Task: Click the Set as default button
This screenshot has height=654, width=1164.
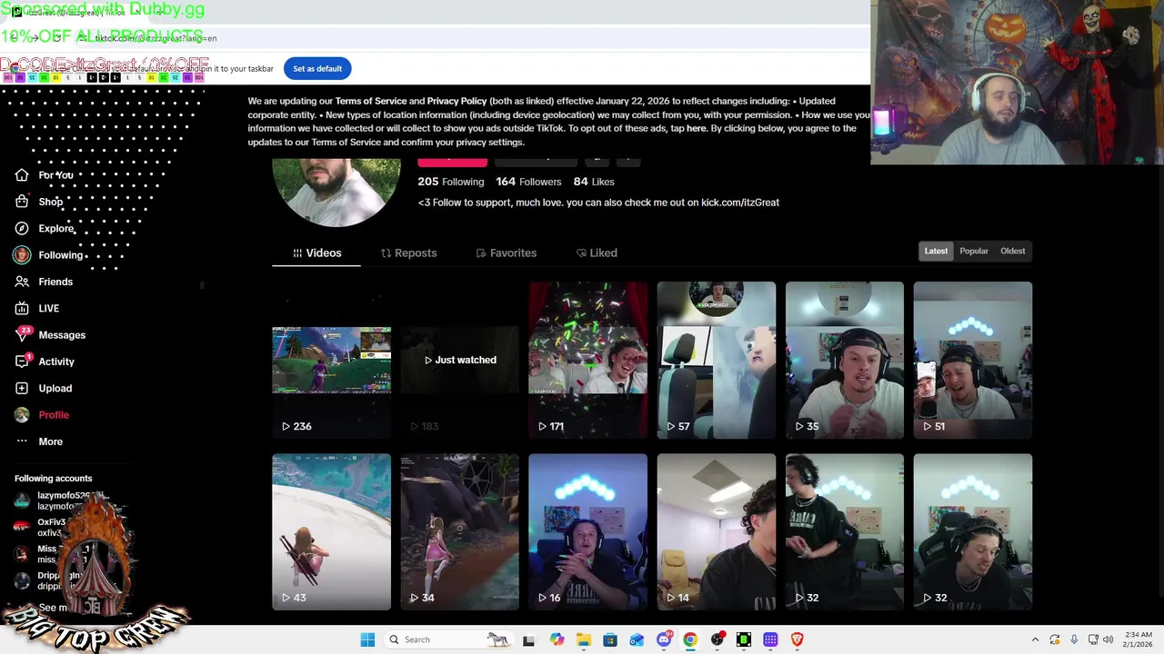Action: pyautogui.click(x=317, y=68)
